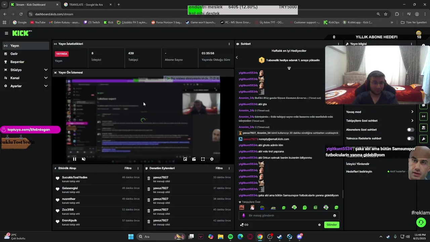Open the emoji picker in chat input
Viewport: 430px width, 242px height.
(x=335, y=215)
